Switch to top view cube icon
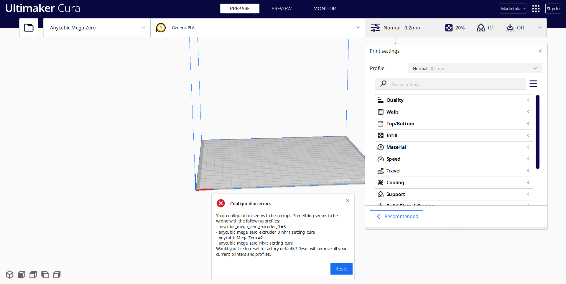This screenshot has width=566, height=284. tap(33, 275)
